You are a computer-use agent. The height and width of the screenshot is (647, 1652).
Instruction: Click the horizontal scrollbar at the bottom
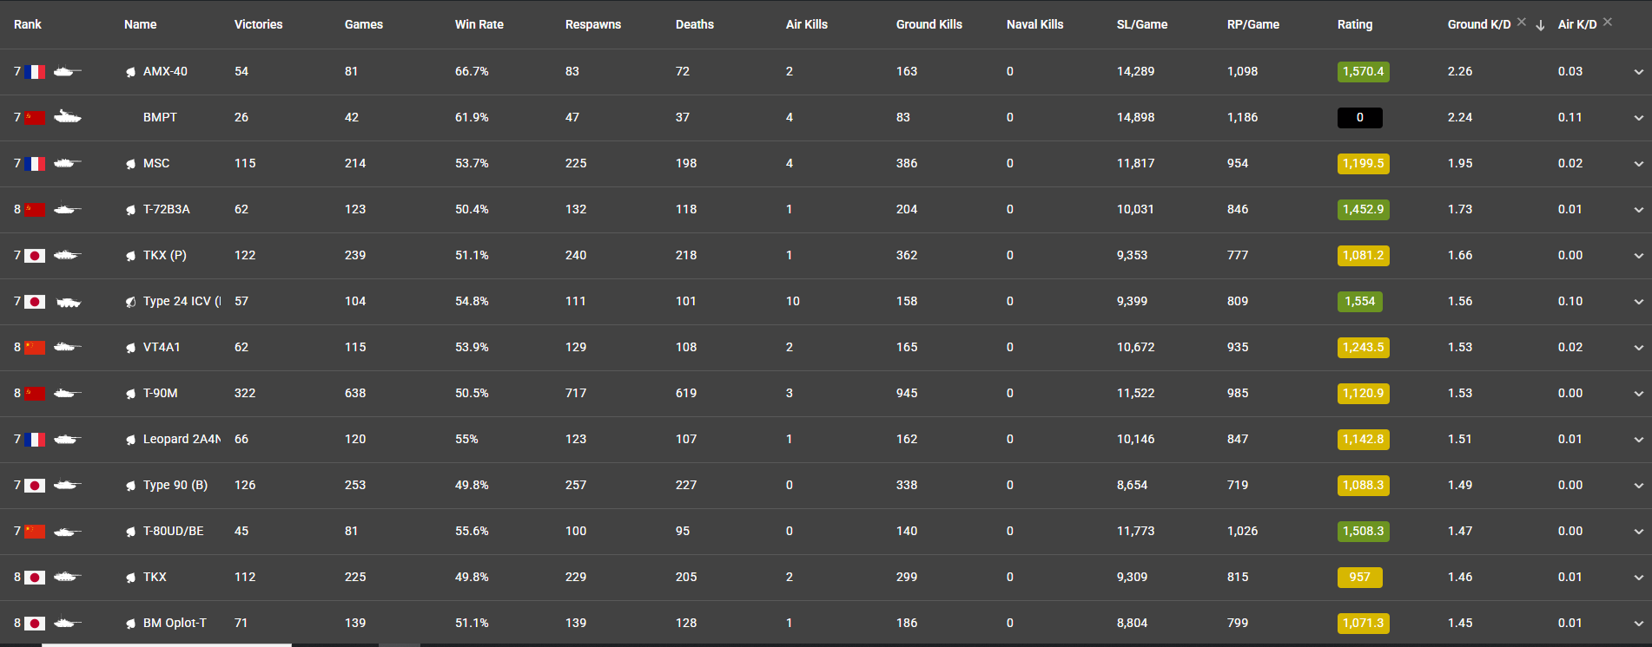(166, 644)
